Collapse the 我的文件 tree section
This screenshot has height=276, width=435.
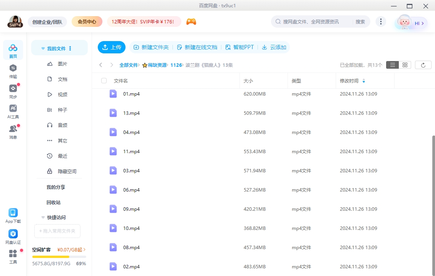point(43,48)
